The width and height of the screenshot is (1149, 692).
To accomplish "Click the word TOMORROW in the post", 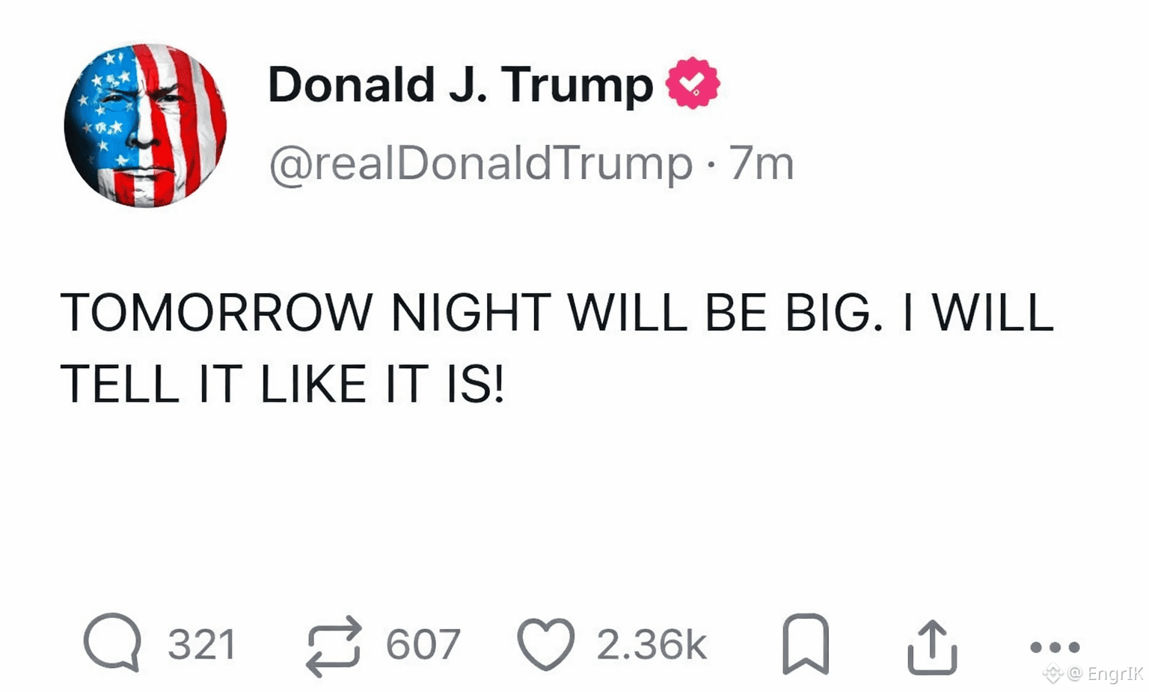I will tap(216, 313).
